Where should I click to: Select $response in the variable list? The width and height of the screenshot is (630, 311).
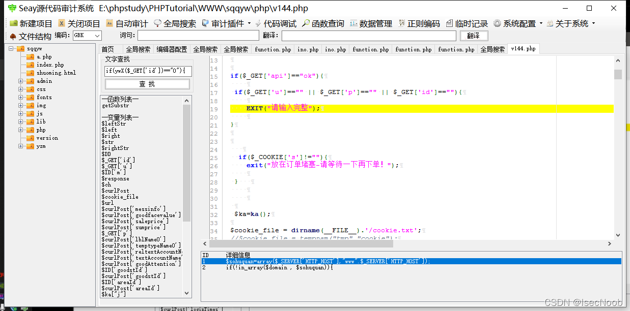[115, 179]
